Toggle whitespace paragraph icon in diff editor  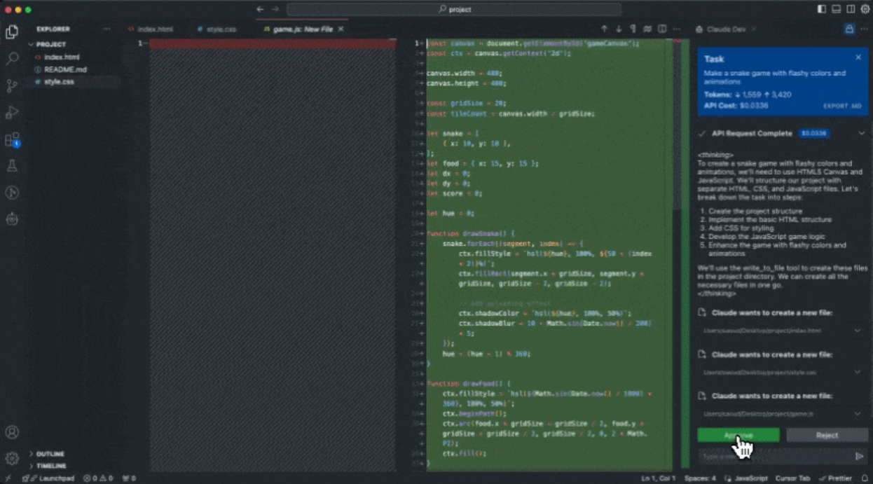633,29
